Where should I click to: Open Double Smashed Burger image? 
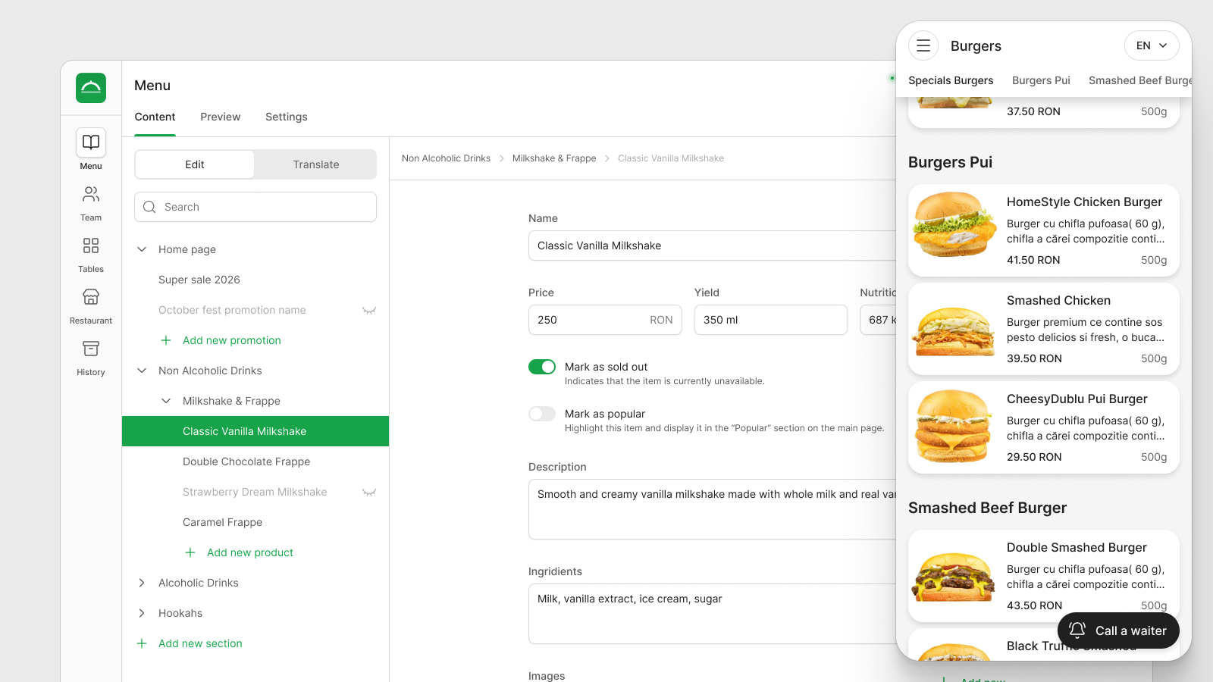(954, 577)
